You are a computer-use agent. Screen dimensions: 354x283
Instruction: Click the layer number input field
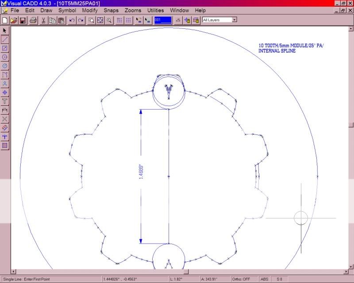[x=163, y=20]
